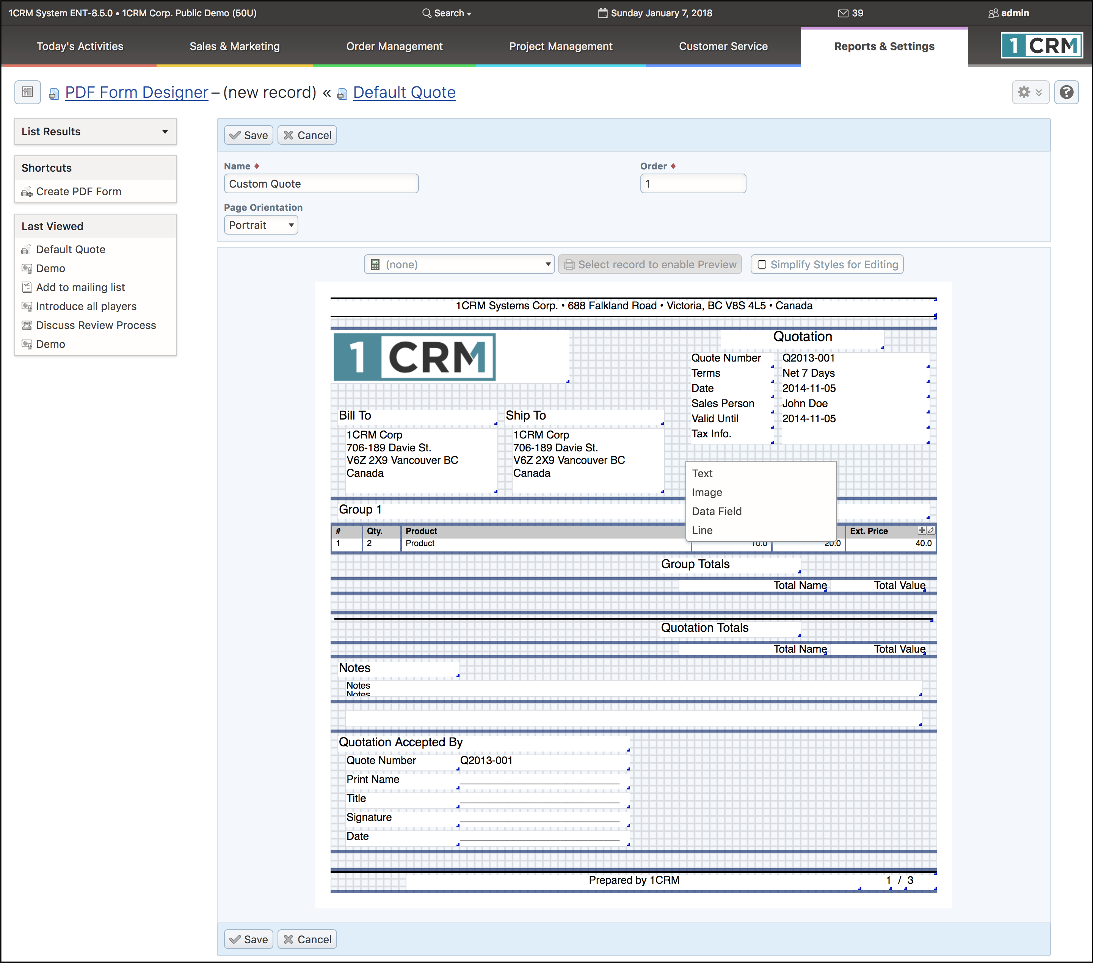The image size is (1093, 963).
Task: Click the Name input field with Custom Quote
Action: click(x=321, y=184)
